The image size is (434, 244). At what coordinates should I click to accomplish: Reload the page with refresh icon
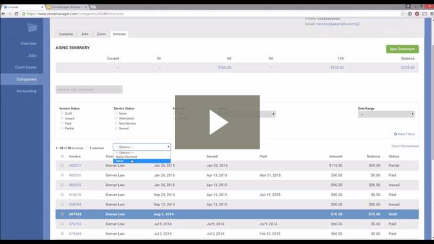click(16, 14)
